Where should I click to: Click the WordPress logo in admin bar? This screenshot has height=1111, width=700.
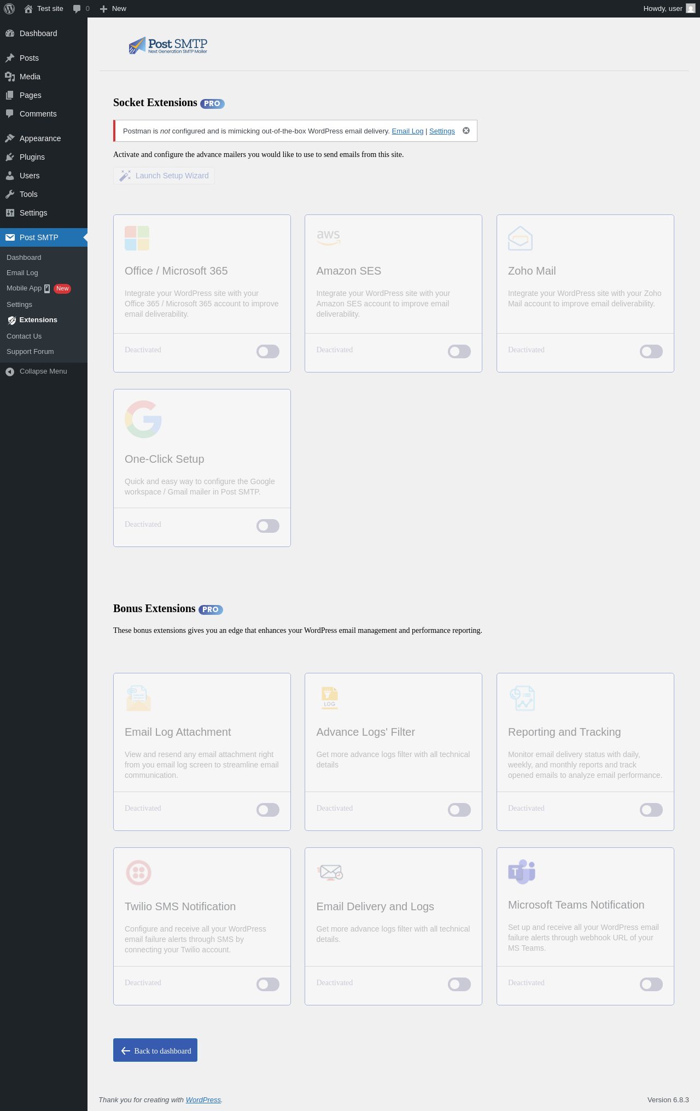click(9, 9)
